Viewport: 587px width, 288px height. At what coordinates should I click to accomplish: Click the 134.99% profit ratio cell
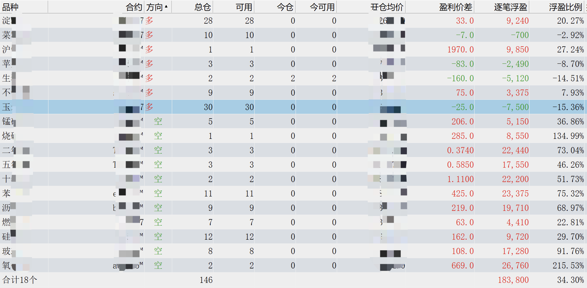point(568,136)
